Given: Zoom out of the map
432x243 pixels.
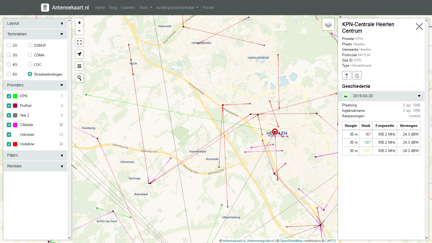Looking at the screenshot, I should 79,31.
